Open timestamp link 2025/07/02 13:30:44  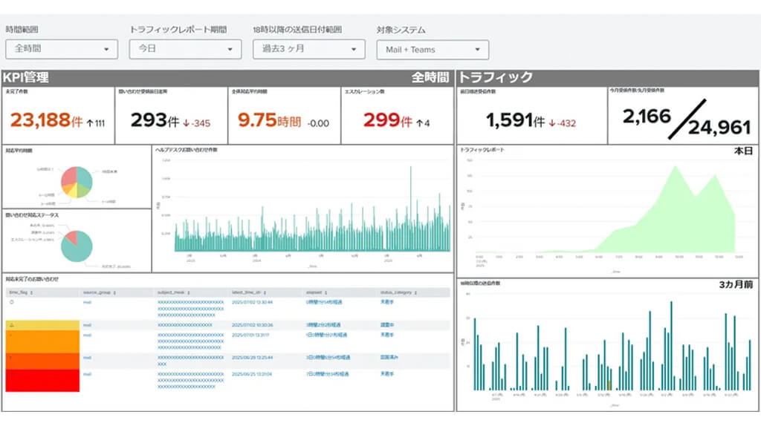[252, 302]
